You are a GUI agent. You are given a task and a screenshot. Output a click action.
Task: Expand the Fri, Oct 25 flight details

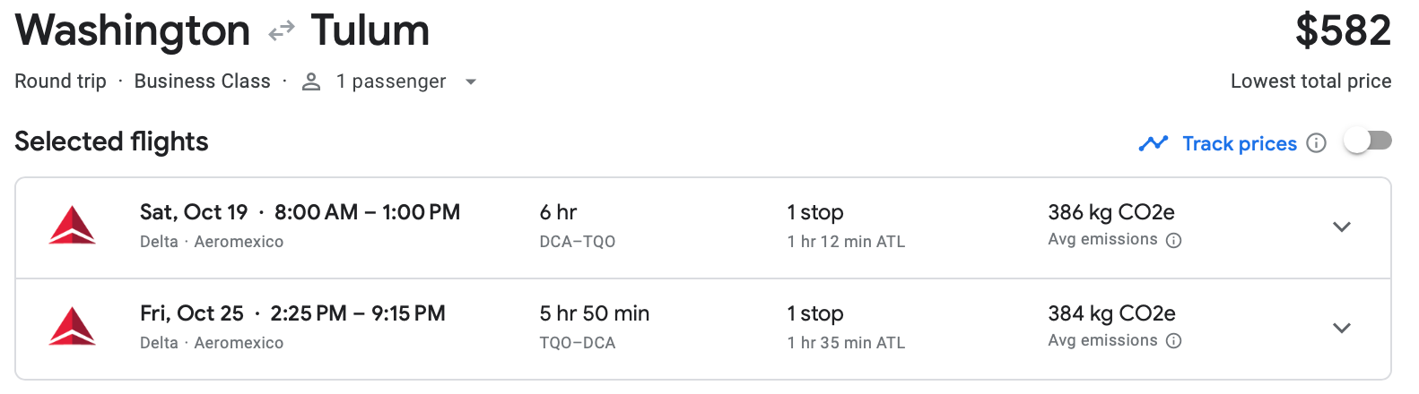click(x=1342, y=328)
